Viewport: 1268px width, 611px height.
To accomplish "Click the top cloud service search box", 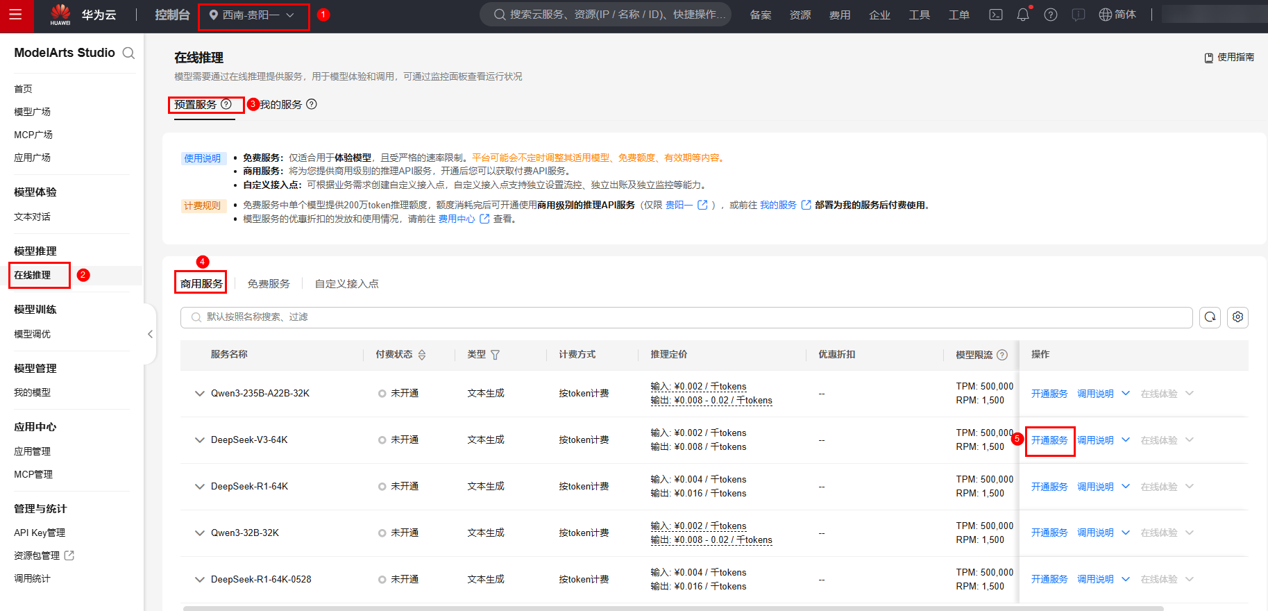I will tap(605, 15).
